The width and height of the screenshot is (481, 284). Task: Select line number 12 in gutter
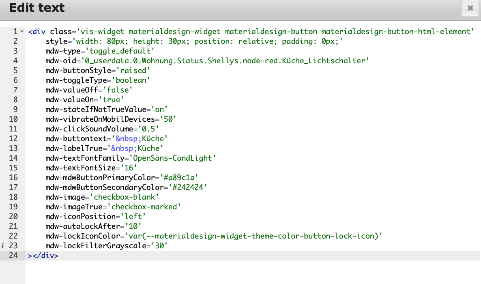coord(13,139)
